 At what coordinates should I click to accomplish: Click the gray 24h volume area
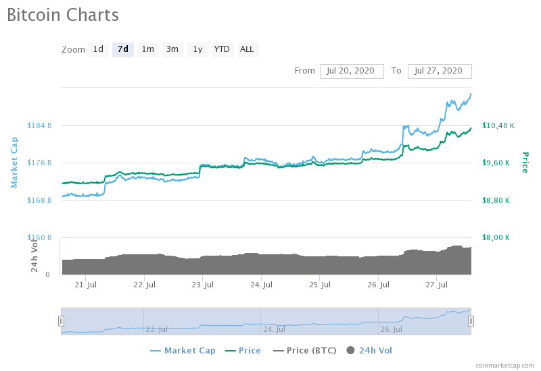266,264
